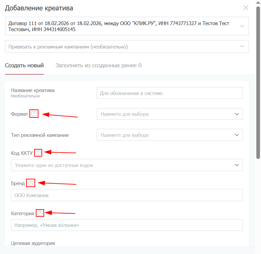Expand the contract Договор 111 dropdown
The width and height of the screenshot is (261, 254).
point(127,26)
